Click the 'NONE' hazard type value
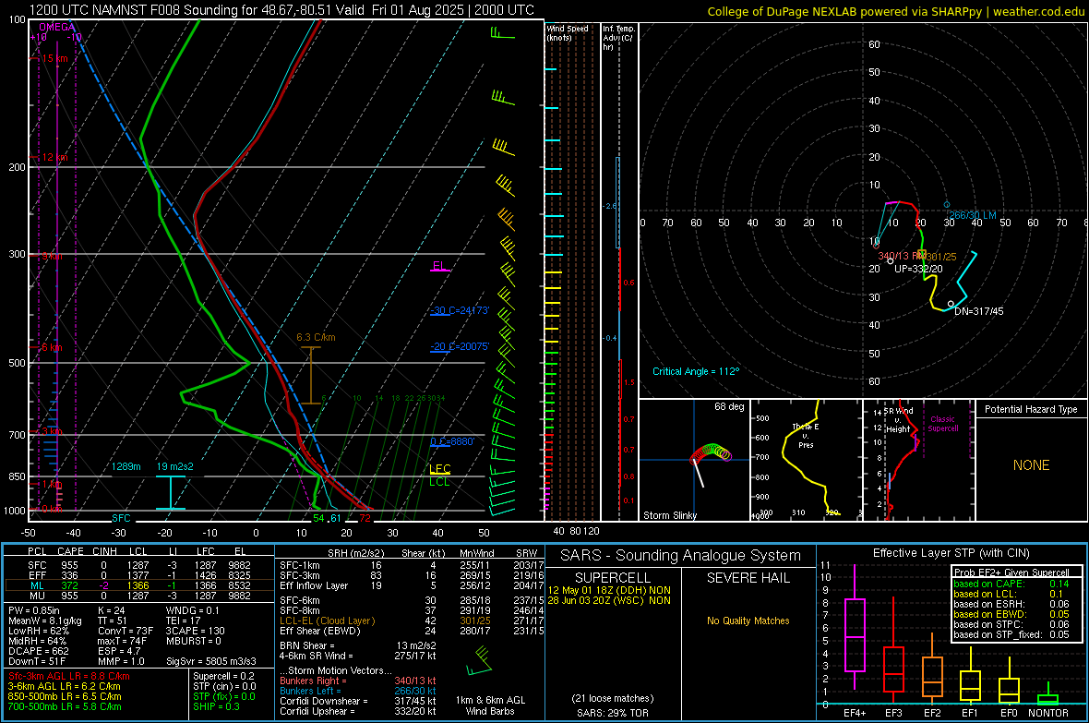The width and height of the screenshot is (1089, 723). coord(1031,465)
